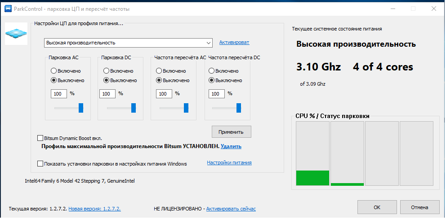Click the Частота пересчёта AC slider handle

click(x=186, y=108)
